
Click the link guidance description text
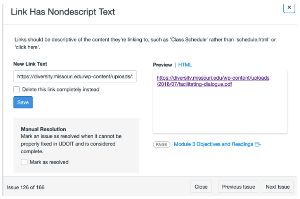142,43
